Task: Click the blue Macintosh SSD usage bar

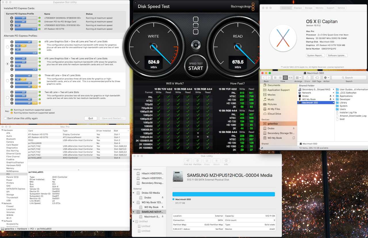Action: (x=224, y=194)
